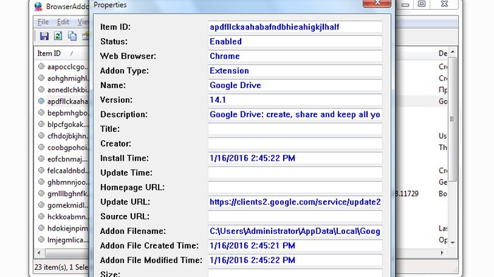Click the Save floppy disk toolbar icon
The image size is (494, 277).
click(44, 36)
